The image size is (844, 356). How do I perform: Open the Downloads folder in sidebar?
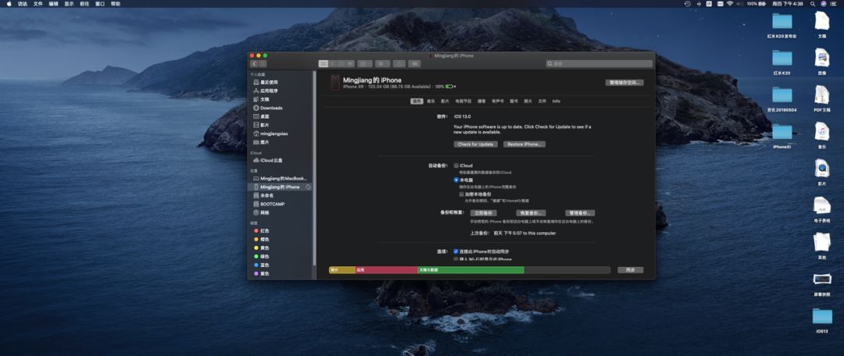270,108
